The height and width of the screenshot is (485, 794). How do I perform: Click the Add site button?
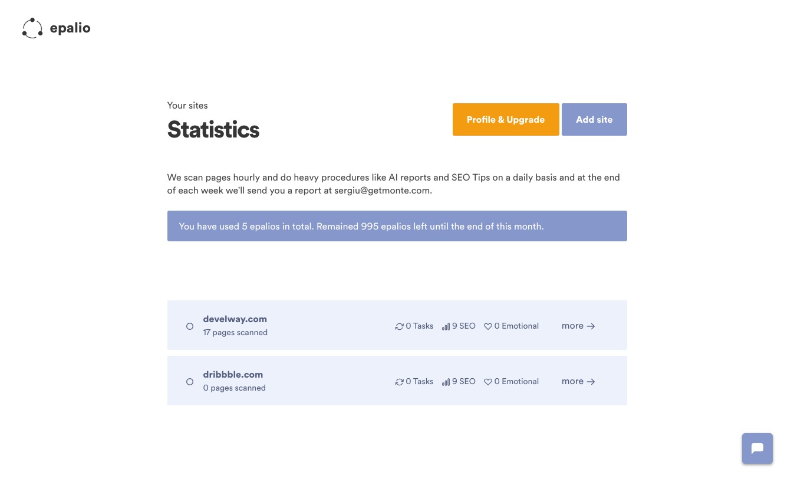pyautogui.click(x=594, y=119)
